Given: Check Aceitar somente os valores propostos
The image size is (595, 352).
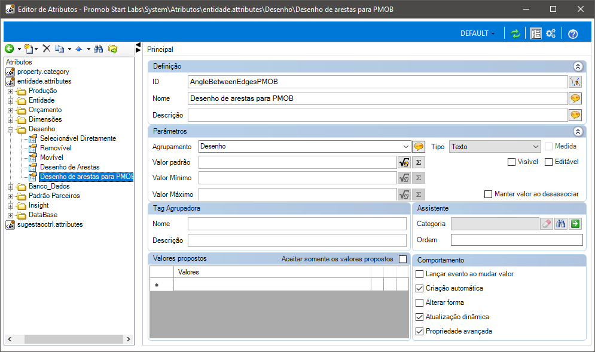Looking at the screenshot, I should point(402,259).
